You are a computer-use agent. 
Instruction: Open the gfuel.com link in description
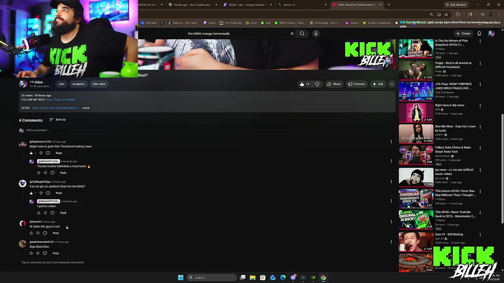pyautogui.click(x=56, y=108)
